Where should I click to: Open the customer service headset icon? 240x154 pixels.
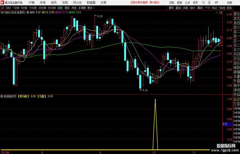point(203,3)
